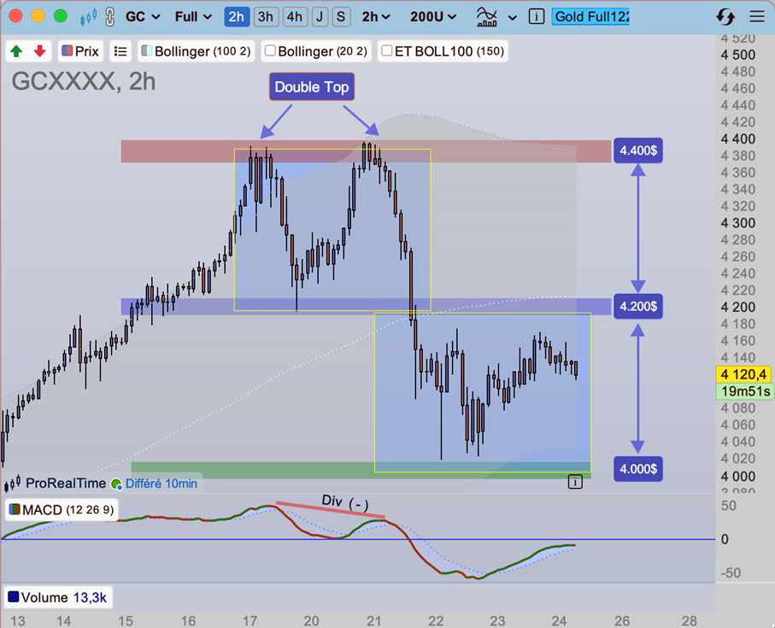775x628 pixels.
Task: Click the green and red arrows button
Action: click(28, 51)
